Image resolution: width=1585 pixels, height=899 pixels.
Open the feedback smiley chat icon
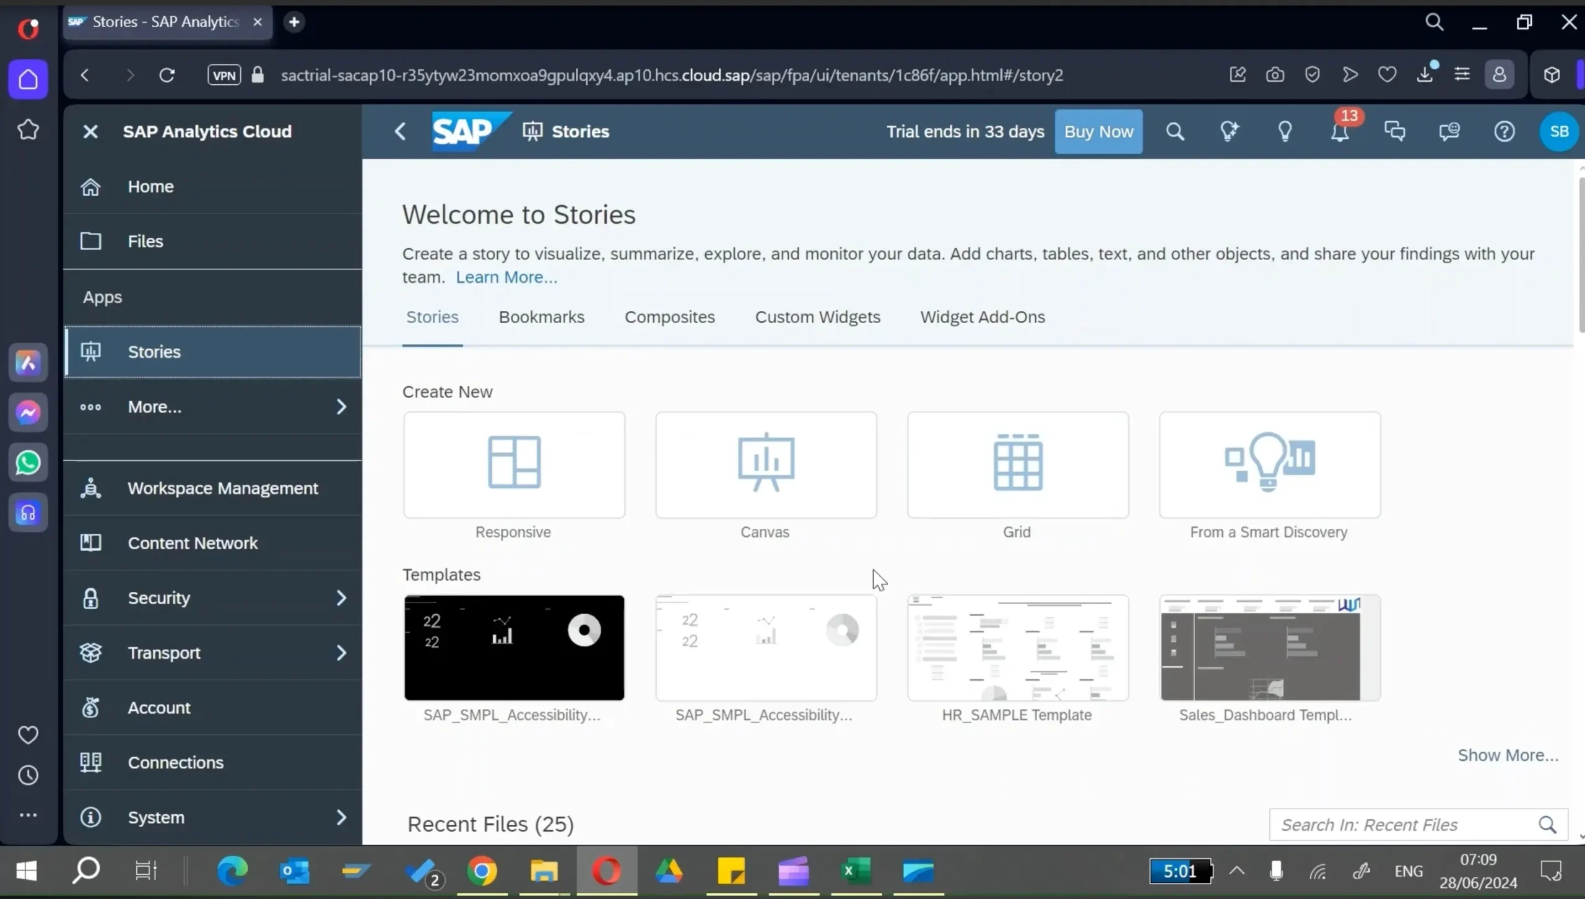tap(1449, 131)
